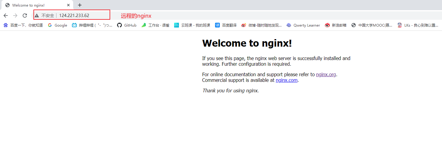Open the 微博 bookmark
This screenshot has height=144, width=442.
click(x=261, y=25)
